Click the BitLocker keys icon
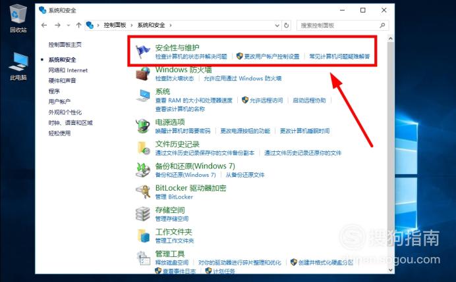 143,192
